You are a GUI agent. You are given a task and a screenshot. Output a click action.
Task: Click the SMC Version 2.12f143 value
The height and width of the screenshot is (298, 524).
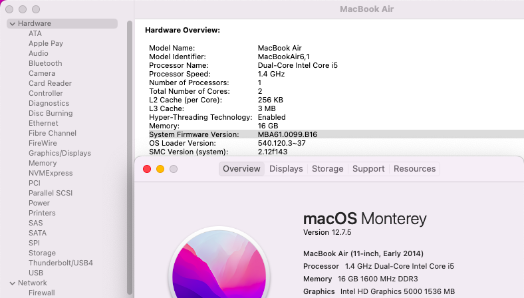(x=273, y=152)
